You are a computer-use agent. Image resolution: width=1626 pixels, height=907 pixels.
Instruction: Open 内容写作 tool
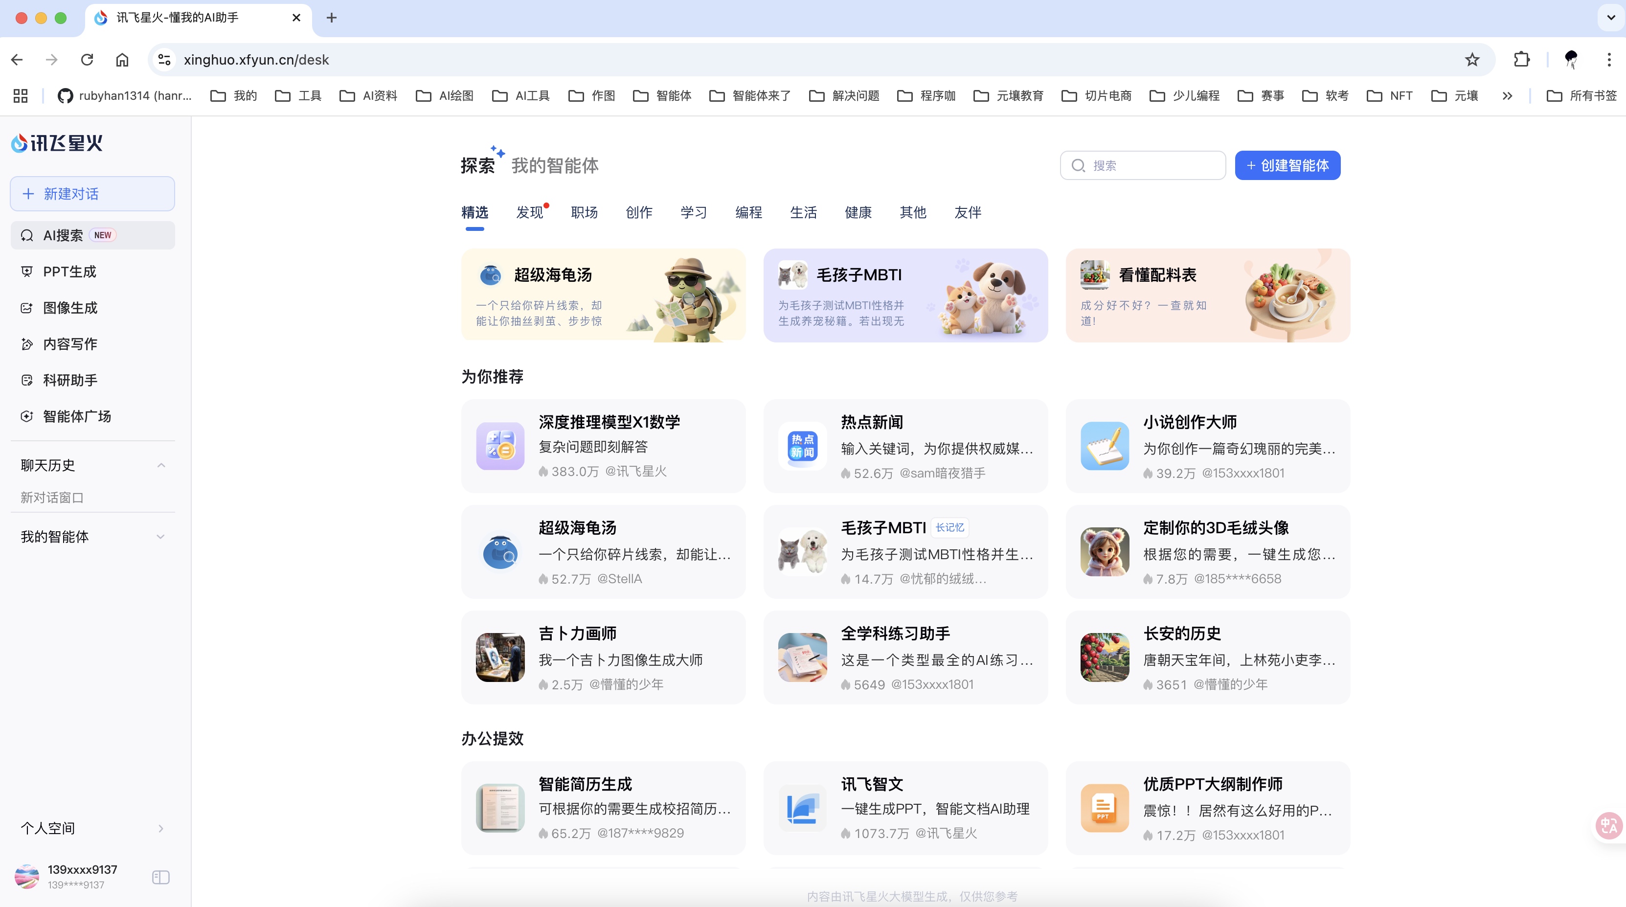(x=93, y=344)
